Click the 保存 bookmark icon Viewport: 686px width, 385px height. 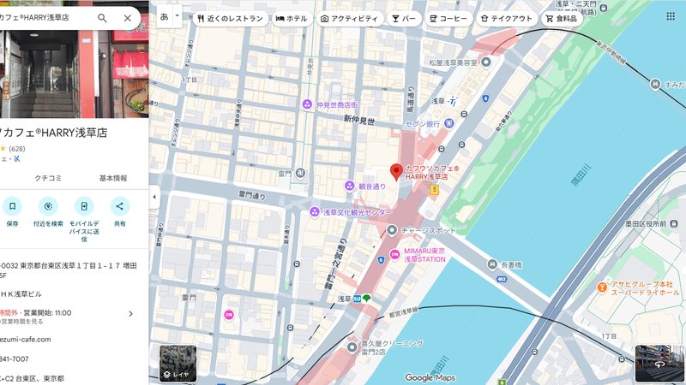pos(12,206)
